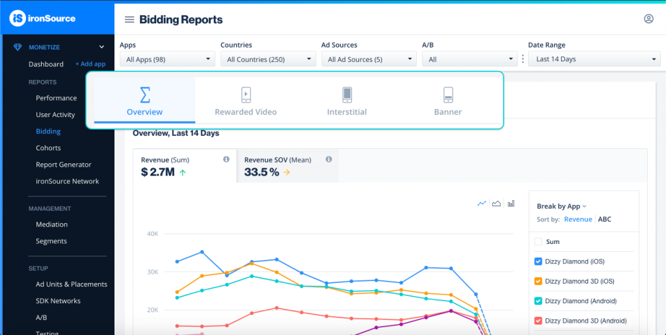This screenshot has height=335, width=666.
Task: Sort legend by Revenue
Action: coord(578,219)
